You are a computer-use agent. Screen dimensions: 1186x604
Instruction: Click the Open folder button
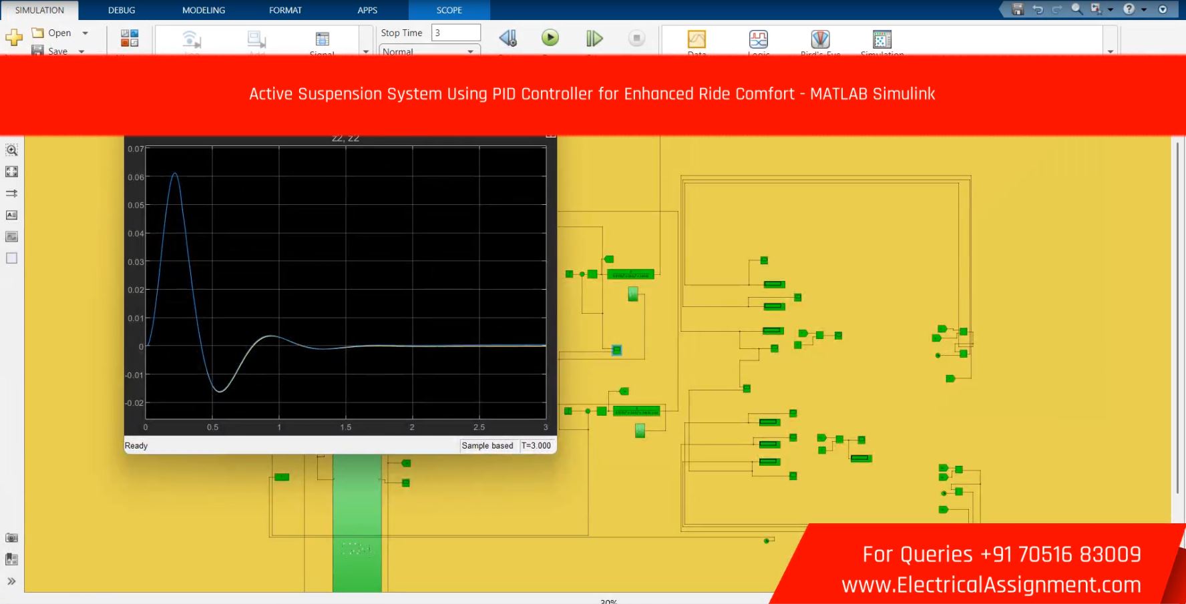click(x=52, y=33)
